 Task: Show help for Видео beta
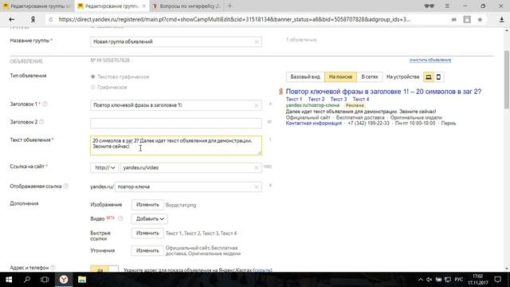tap(120, 218)
